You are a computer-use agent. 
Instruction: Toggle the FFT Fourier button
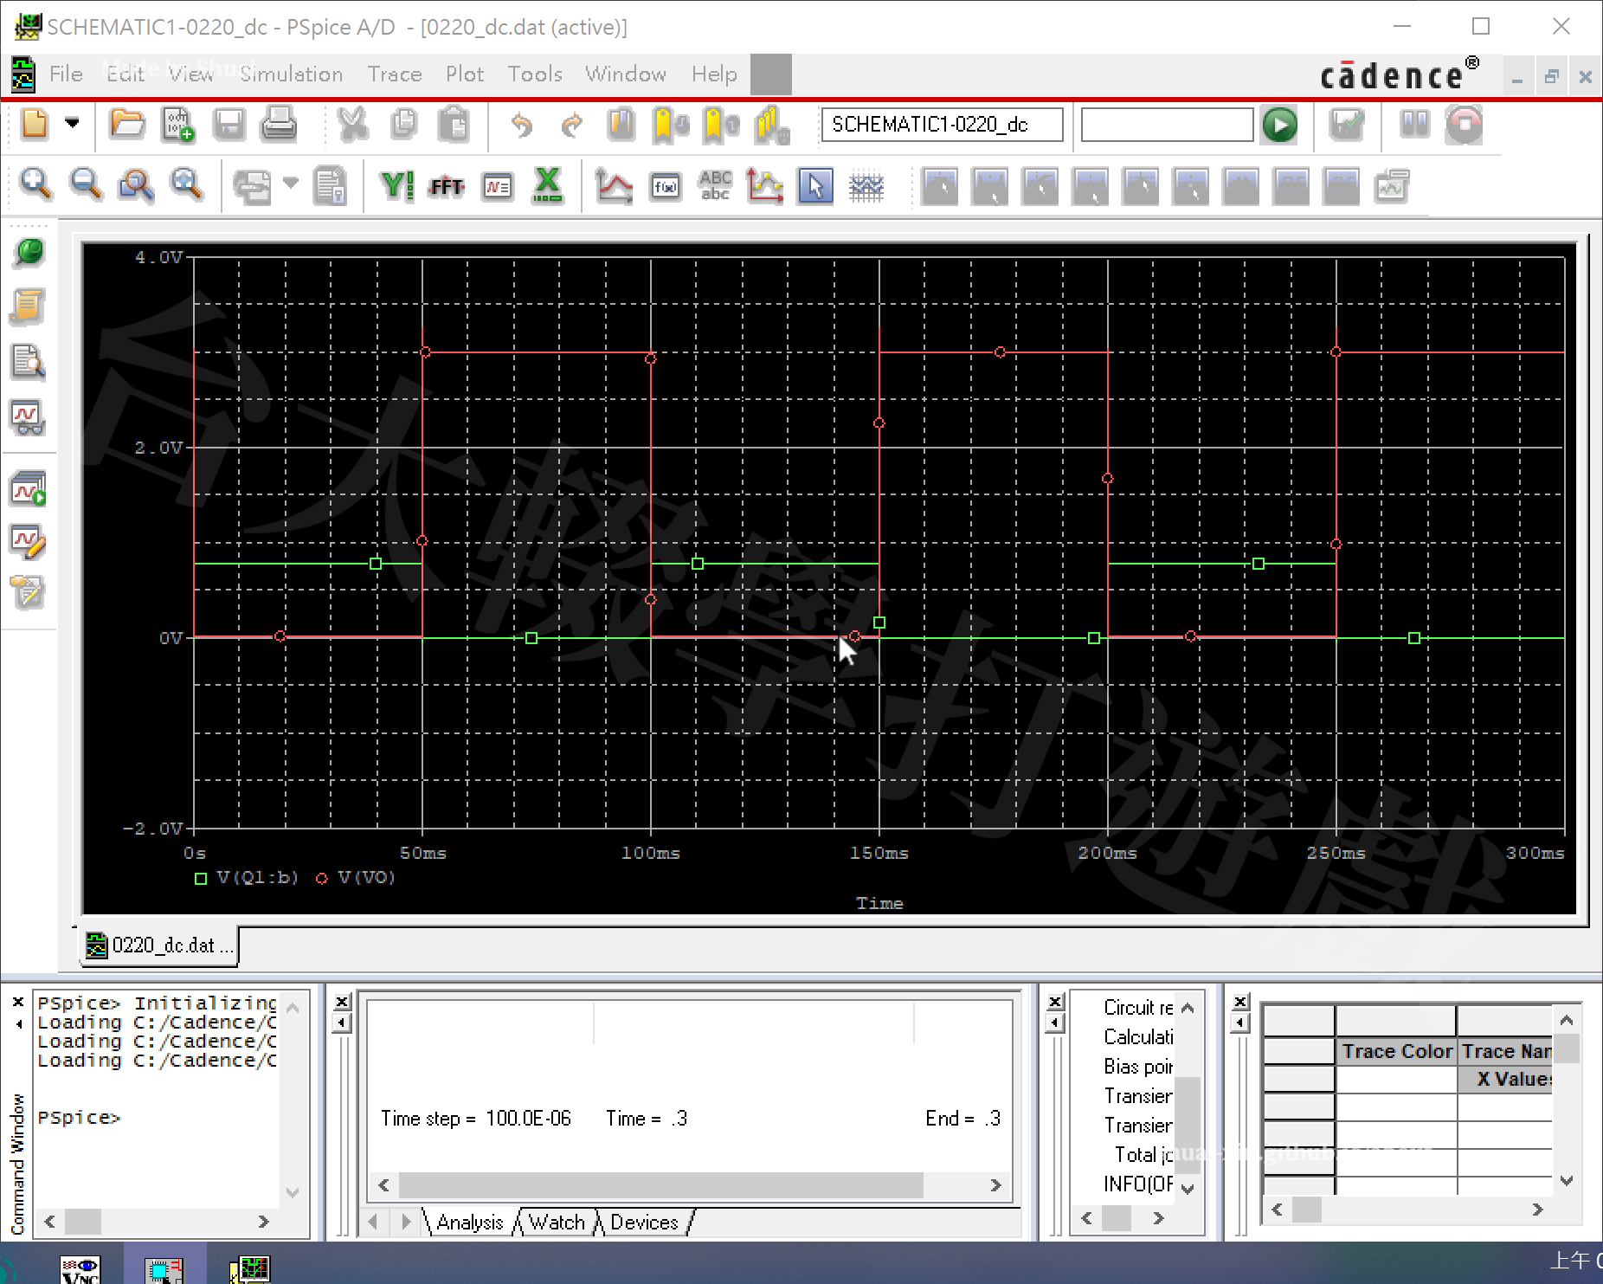(x=447, y=185)
